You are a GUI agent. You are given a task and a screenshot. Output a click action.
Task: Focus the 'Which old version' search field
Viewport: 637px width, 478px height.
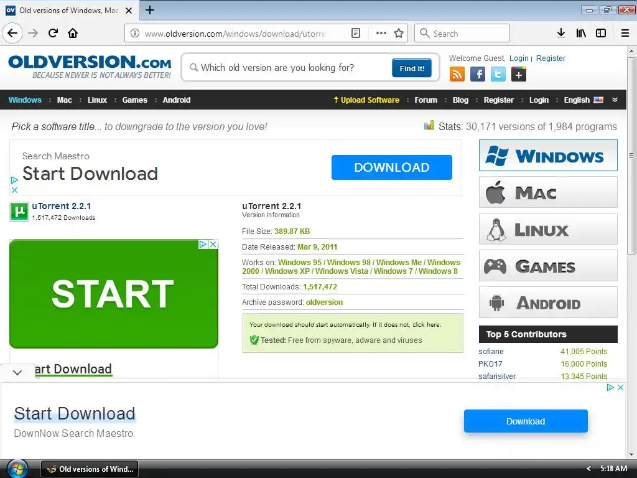pyautogui.click(x=289, y=67)
